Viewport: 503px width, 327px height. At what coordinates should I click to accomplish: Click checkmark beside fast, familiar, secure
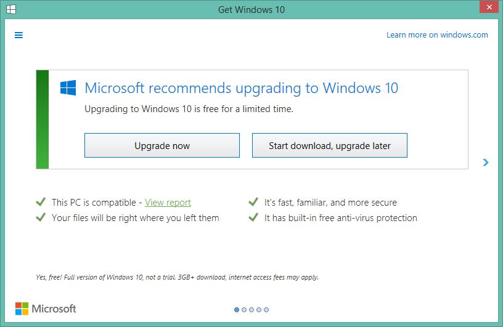coord(253,202)
